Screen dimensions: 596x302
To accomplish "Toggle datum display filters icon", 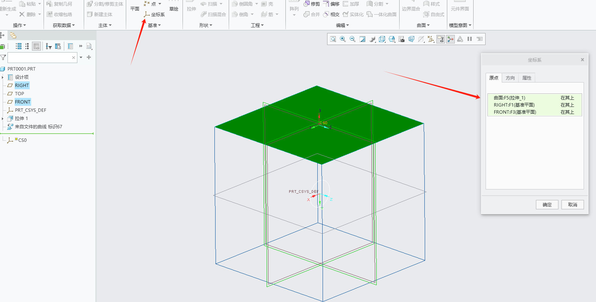I will (431, 39).
